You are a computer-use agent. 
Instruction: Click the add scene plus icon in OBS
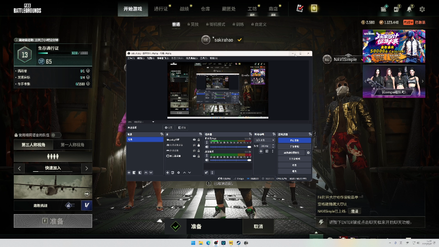tap(129, 172)
